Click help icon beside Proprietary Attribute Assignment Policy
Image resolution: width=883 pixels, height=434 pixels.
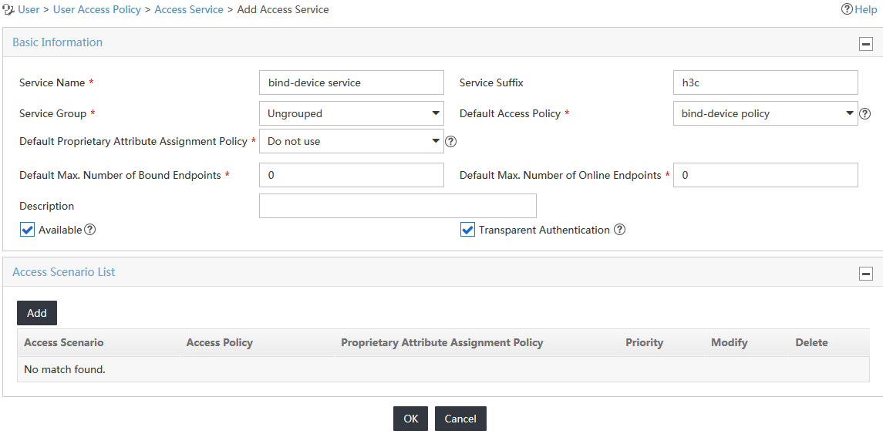click(450, 141)
